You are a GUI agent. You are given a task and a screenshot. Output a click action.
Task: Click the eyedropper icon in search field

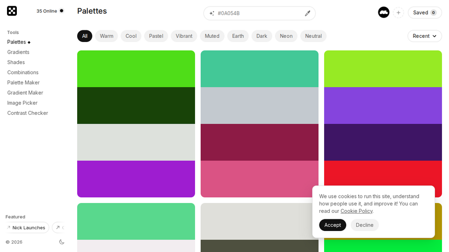click(x=308, y=13)
